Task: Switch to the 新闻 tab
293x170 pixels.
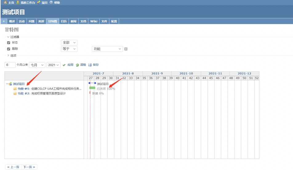Action: (x=74, y=21)
